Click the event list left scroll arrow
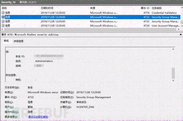This screenshot has height=121, width=183. [2, 29]
